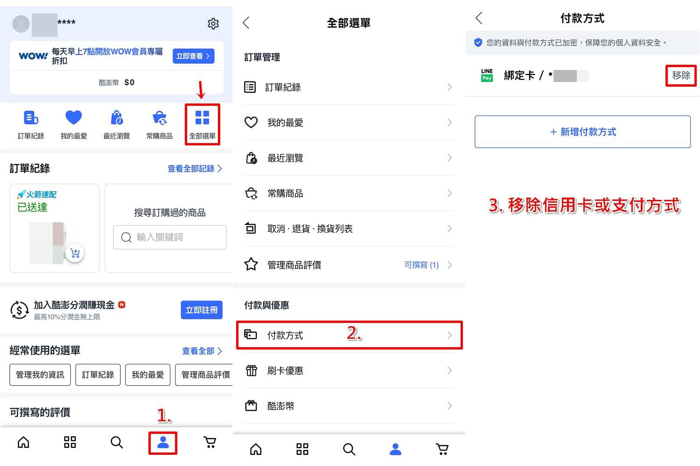
Task: Open 管理商品評價 menu item
Action: (x=349, y=265)
